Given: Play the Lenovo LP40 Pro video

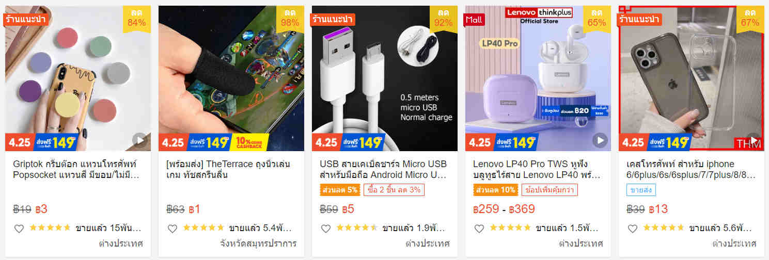Looking at the screenshot, I should tap(600, 140).
